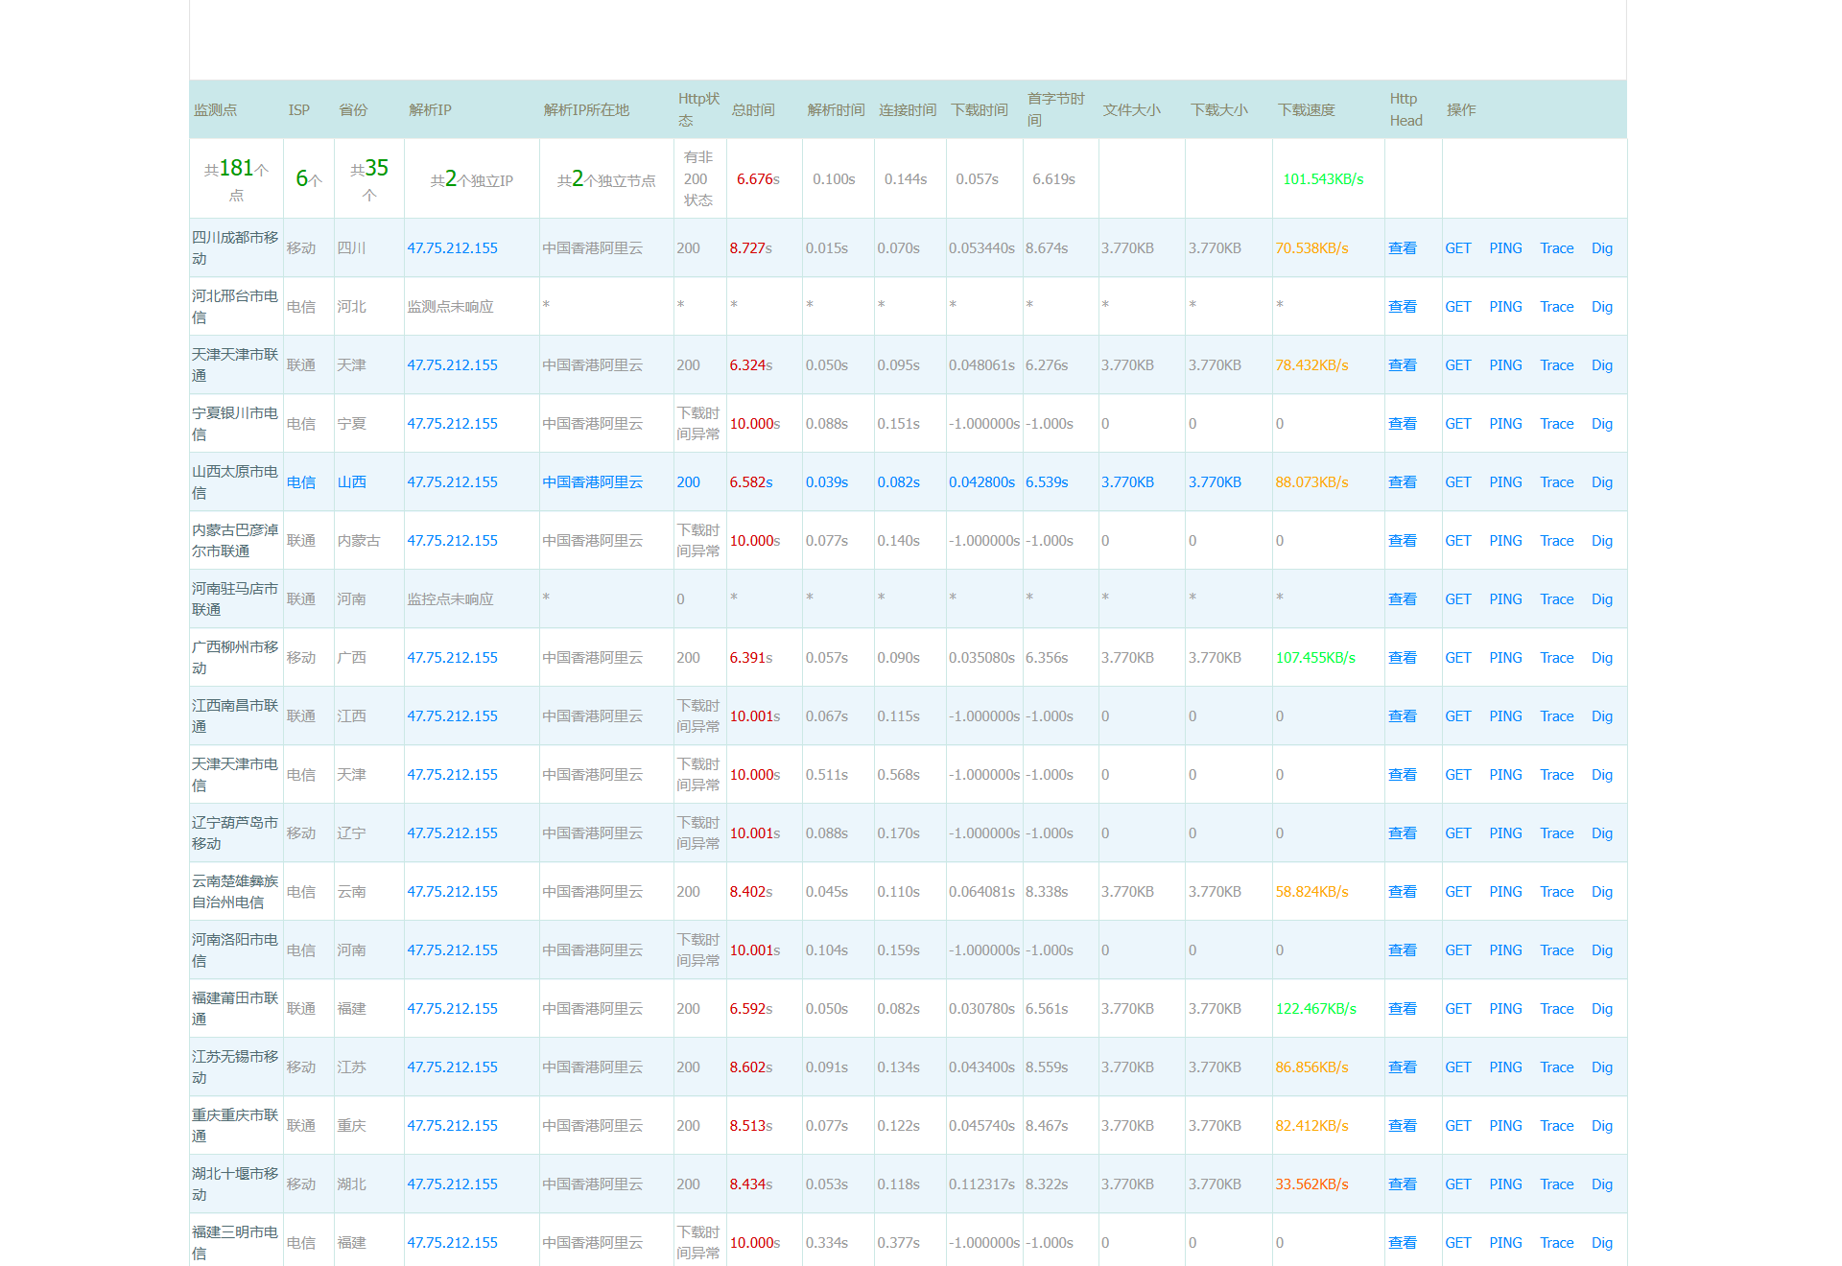Open resolved IP link in 广西柳州市移动 row

[x=452, y=658]
